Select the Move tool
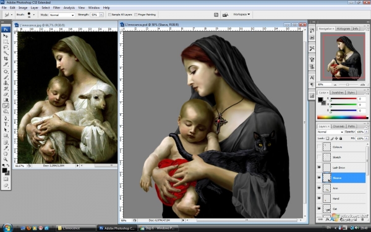Image resolution: width=371 pixels, height=232 pixels. [x=6, y=36]
